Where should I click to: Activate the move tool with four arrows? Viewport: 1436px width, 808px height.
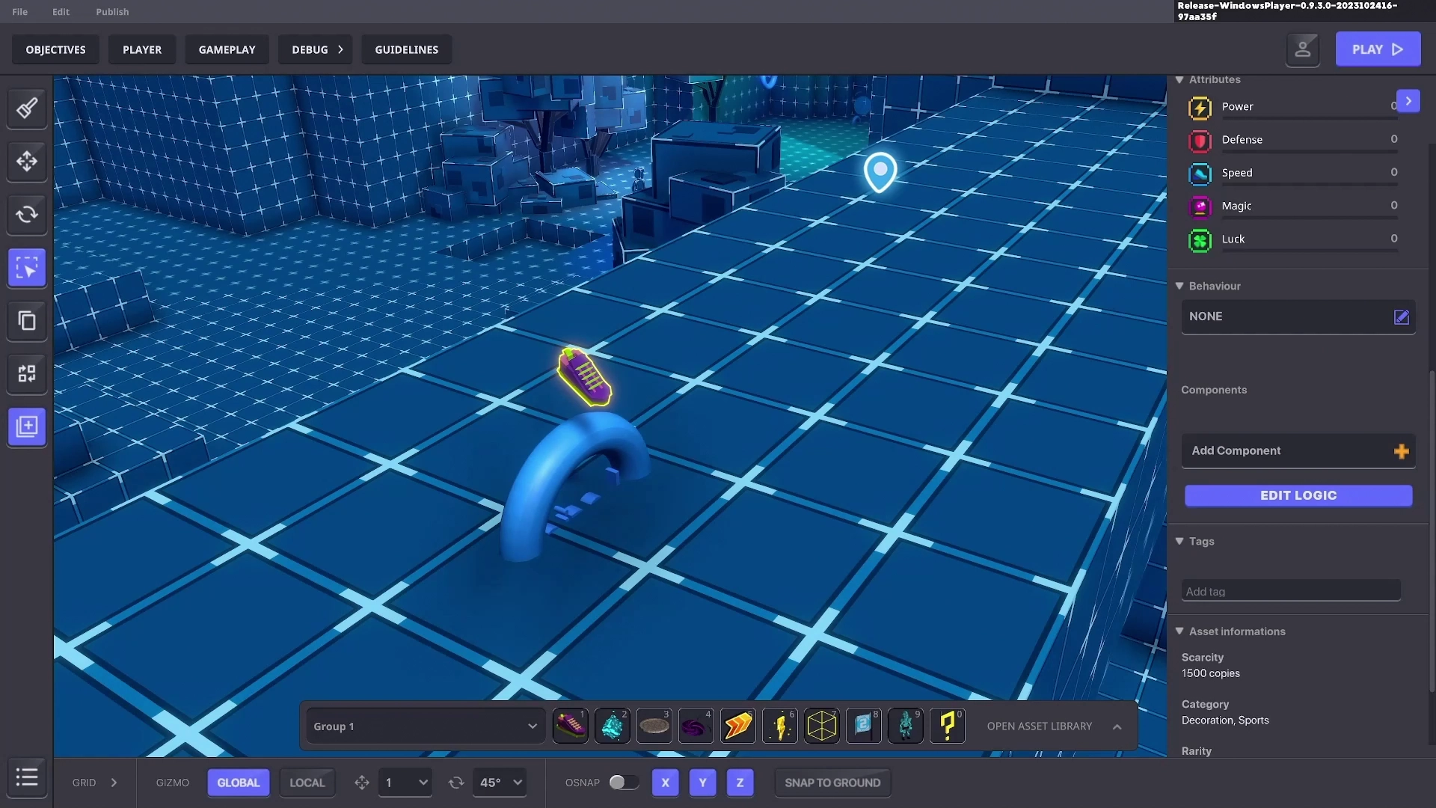click(27, 162)
